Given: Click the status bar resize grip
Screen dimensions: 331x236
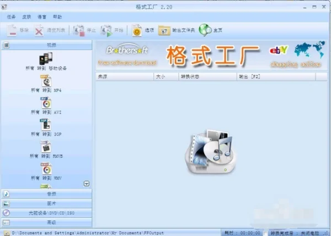Looking at the screenshot, I should coord(327,233).
